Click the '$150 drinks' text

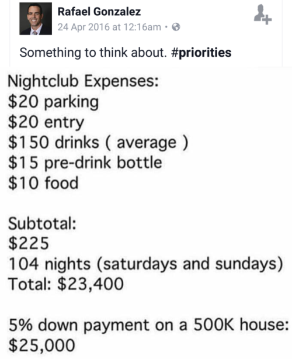tap(54, 143)
